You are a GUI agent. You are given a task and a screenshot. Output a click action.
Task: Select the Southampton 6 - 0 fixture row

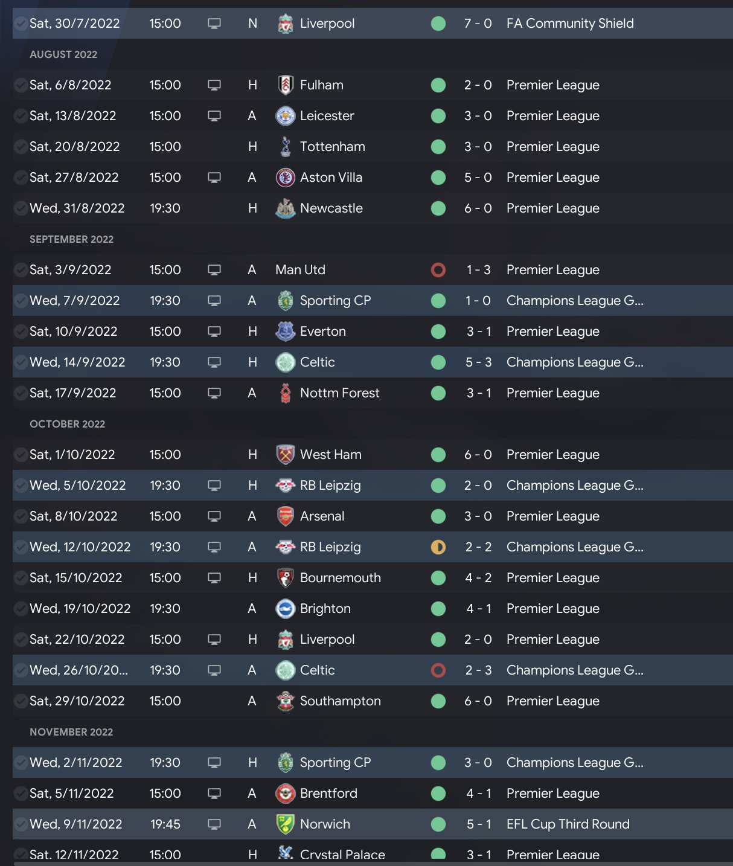(x=362, y=701)
